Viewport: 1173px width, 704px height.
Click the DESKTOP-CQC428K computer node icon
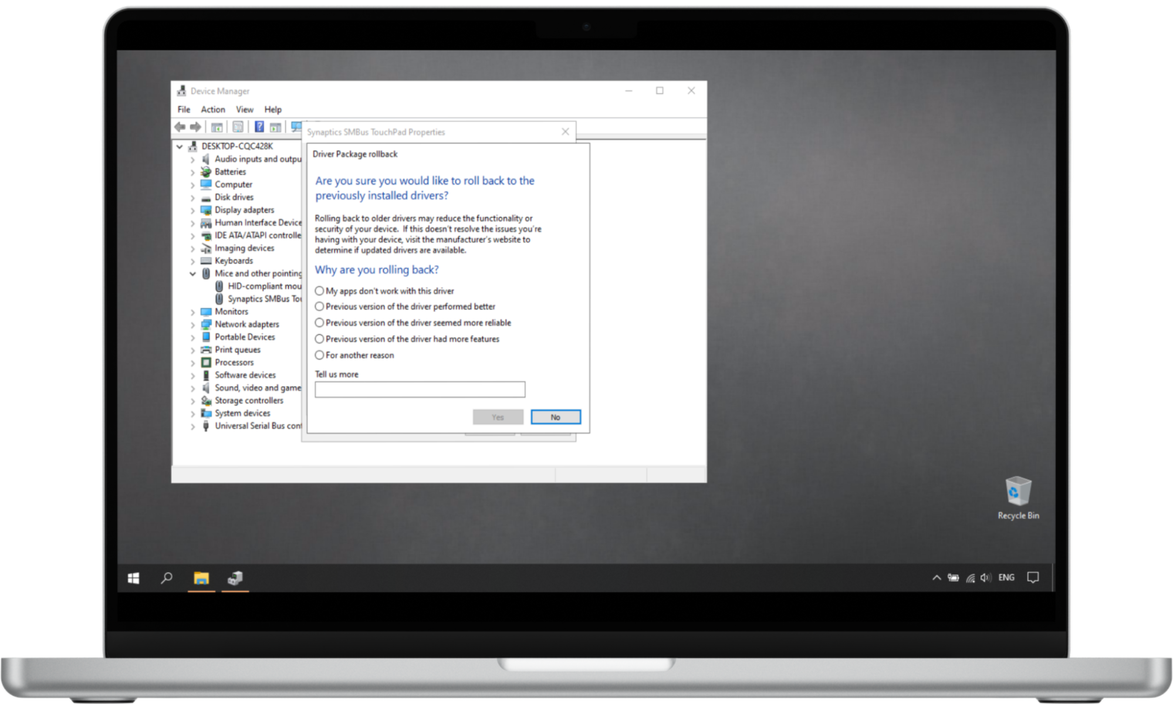point(192,146)
